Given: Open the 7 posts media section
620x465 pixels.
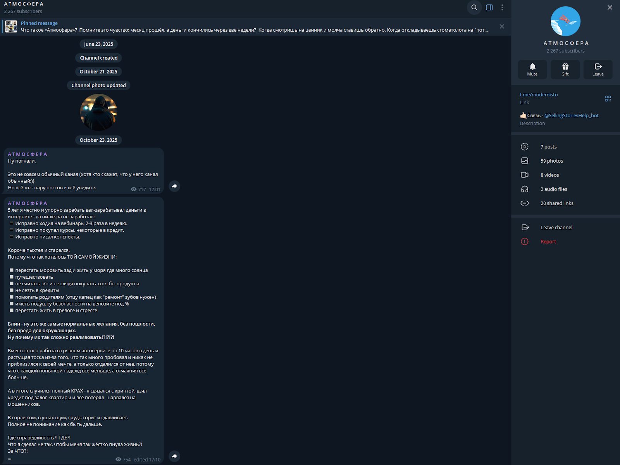Looking at the screenshot, I should pyautogui.click(x=565, y=147).
